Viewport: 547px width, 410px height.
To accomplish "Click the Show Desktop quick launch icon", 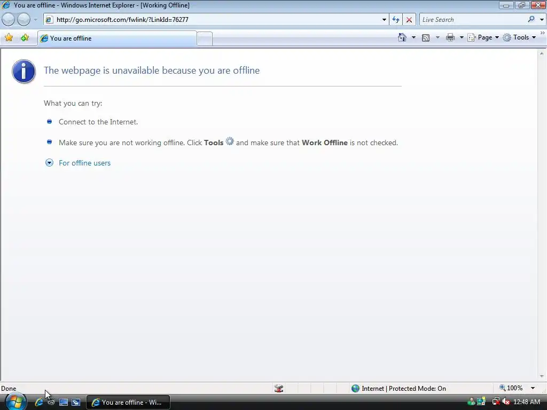I will (x=63, y=402).
